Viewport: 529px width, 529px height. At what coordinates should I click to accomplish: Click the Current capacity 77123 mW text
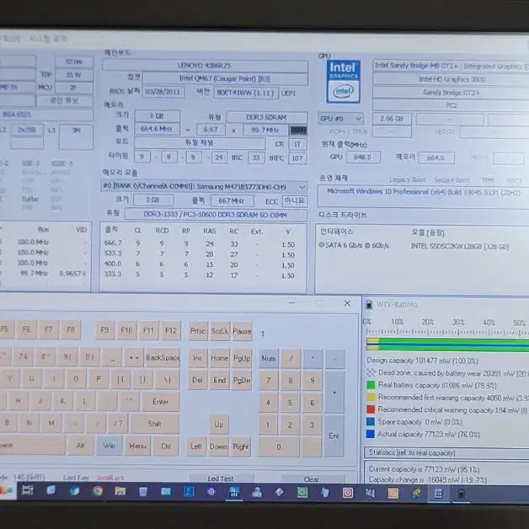click(x=424, y=469)
